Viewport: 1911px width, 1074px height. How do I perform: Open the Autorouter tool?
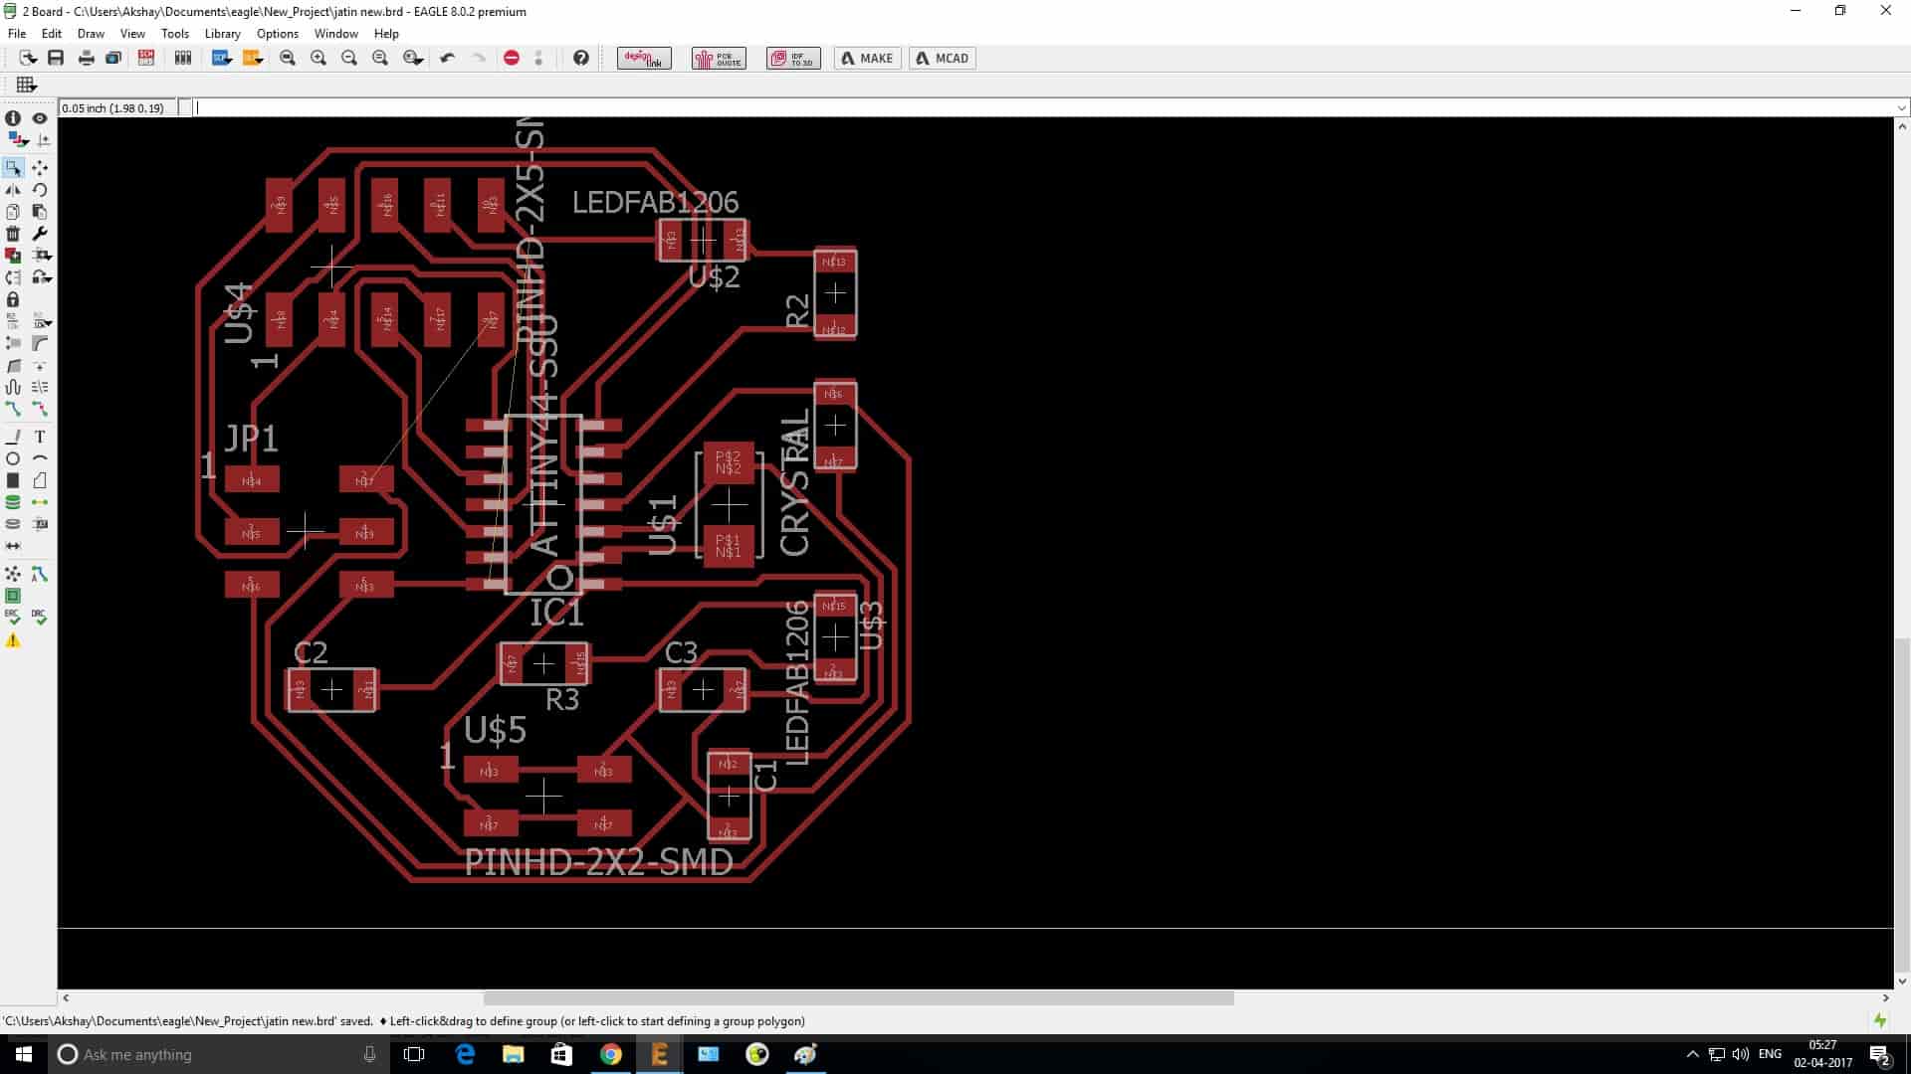(40, 574)
